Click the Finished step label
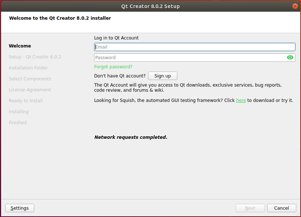 click(x=18, y=123)
